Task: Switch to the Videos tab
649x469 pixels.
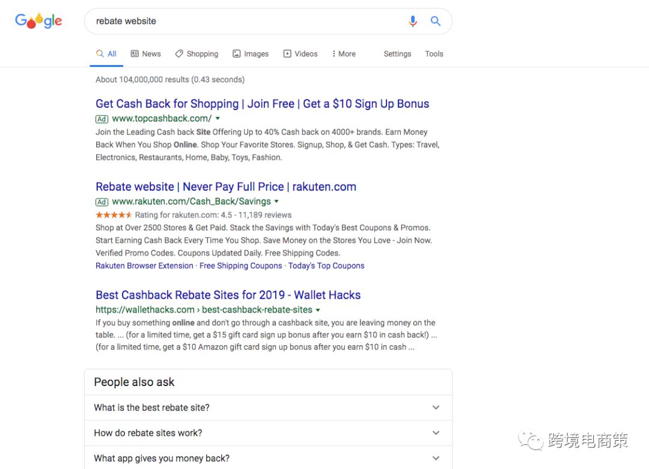Action: click(300, 54)
